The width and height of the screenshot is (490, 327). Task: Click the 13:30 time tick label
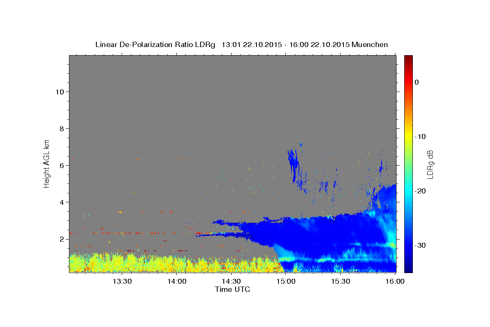(122, 281)
